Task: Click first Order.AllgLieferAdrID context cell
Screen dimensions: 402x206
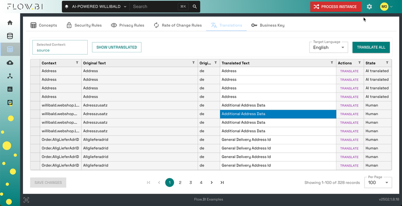Action: click(x=61, y=140)
